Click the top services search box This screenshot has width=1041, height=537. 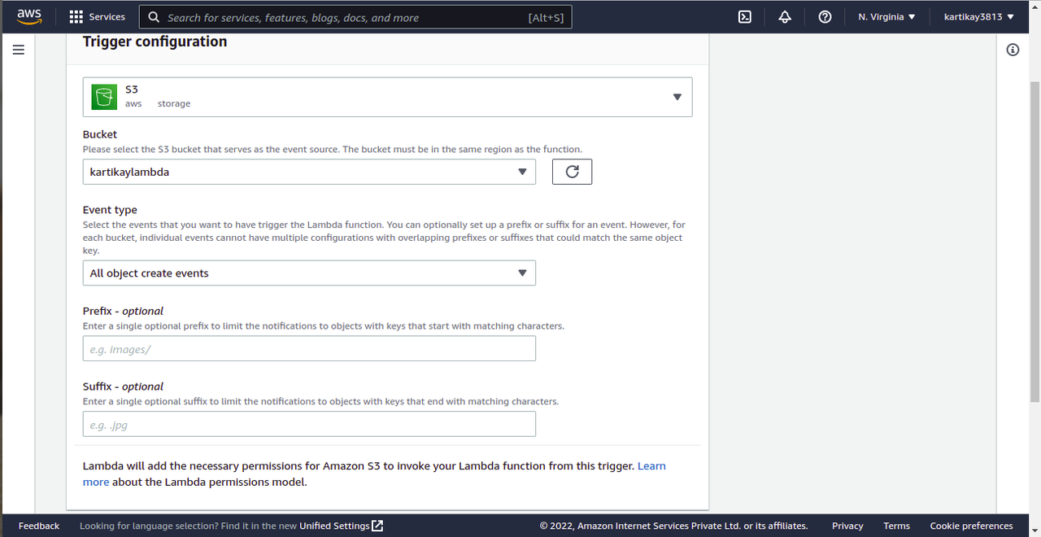coord(356,17)
